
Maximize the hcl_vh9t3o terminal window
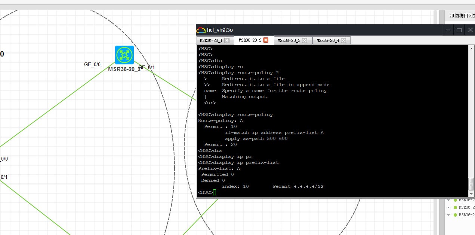click(x=459, y=30)
